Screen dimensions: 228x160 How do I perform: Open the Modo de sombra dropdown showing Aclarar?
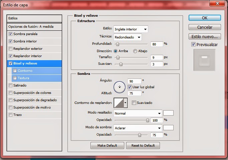[x=138, y=128]
